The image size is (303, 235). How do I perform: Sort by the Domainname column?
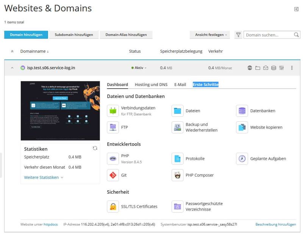click(34, 52)
